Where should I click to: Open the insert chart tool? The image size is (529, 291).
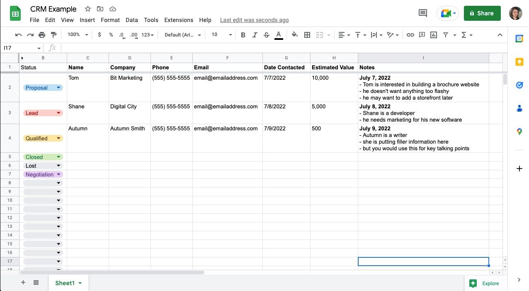pyautogui.click(x=434, y=35)
